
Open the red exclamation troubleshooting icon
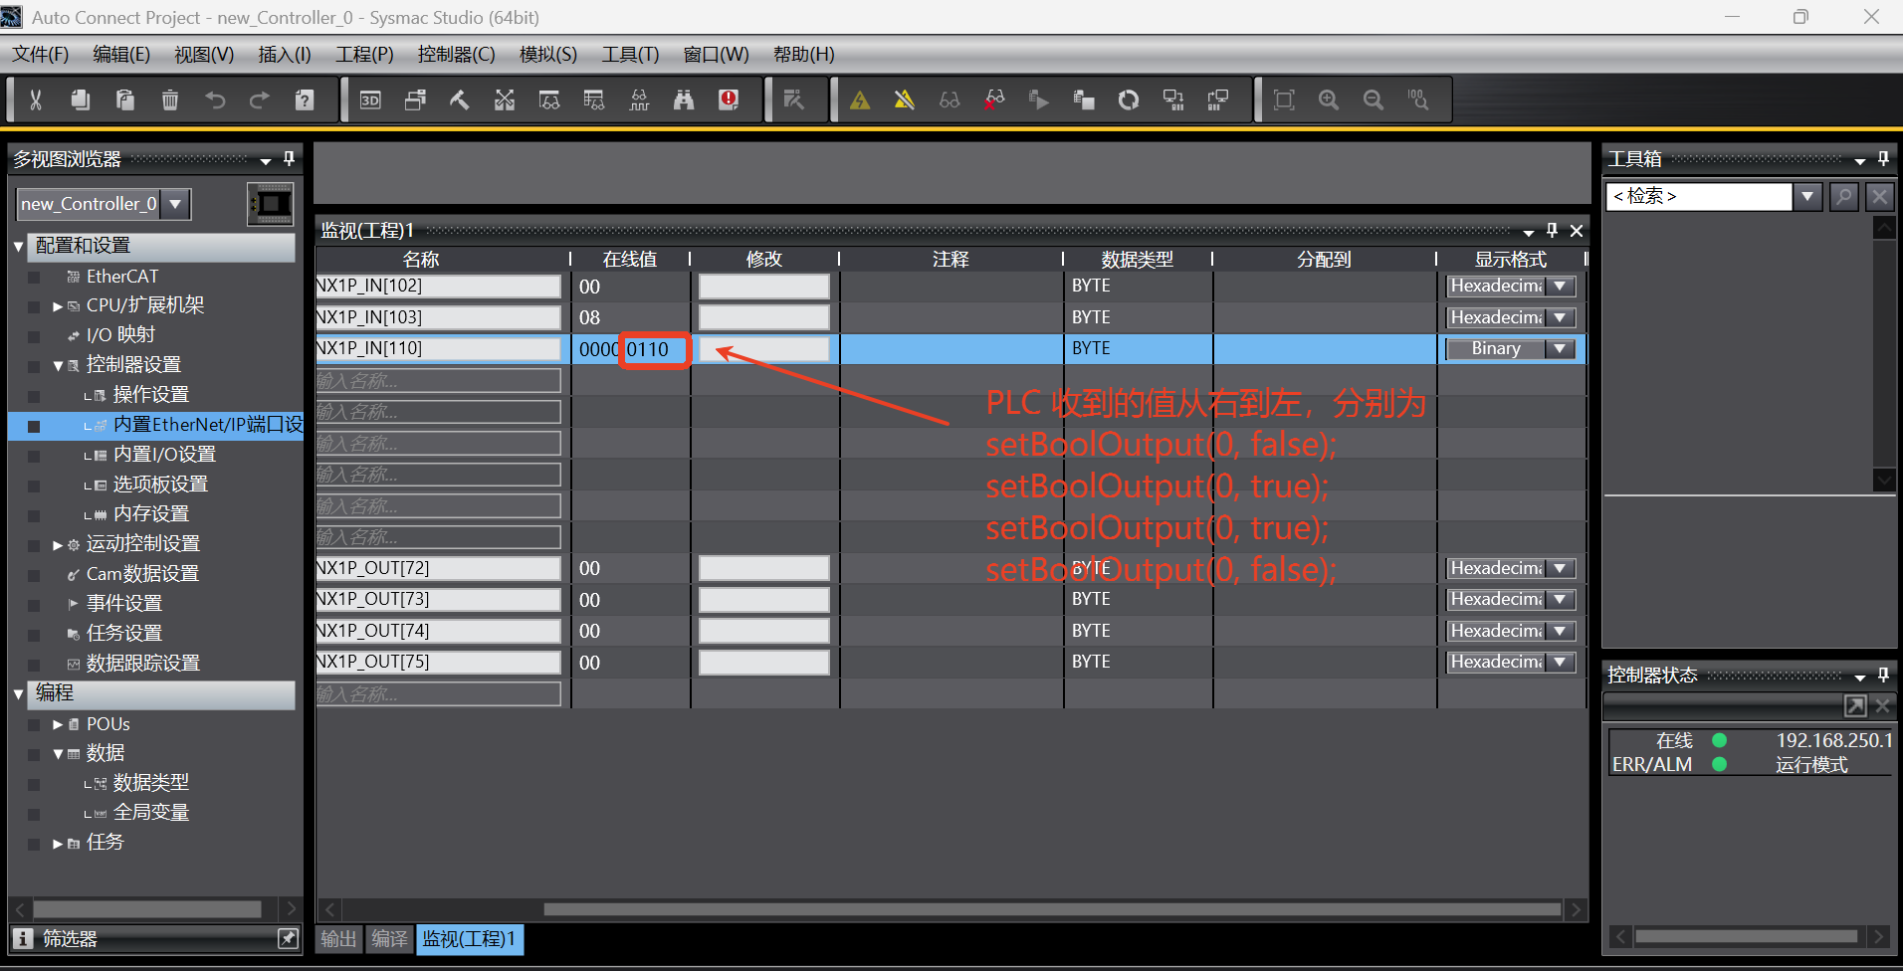729,99
